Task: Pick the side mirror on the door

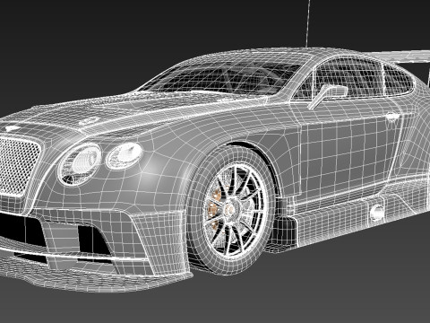Action: point(328,96)
